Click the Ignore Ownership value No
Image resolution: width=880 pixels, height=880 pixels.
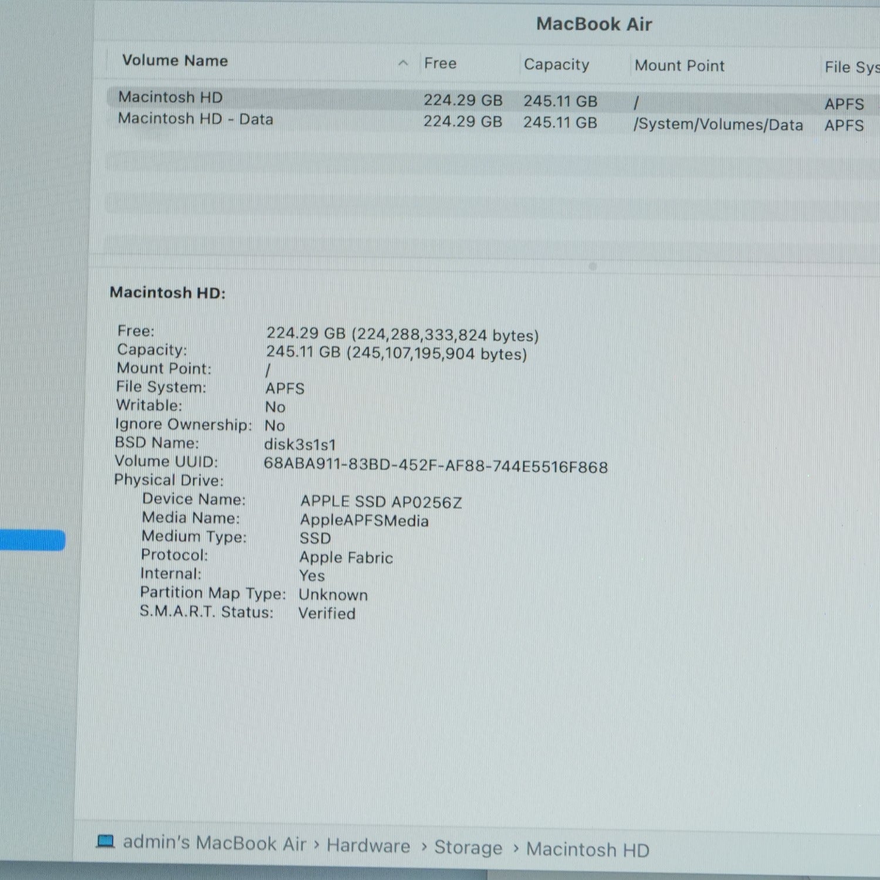pyautogui.click(x=275, y=425)
